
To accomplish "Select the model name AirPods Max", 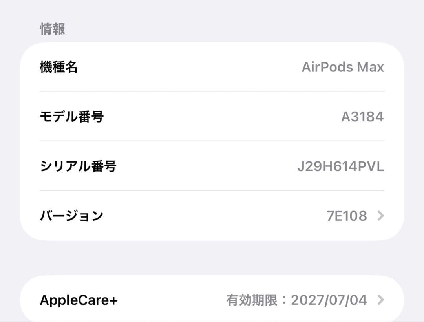I will pos(344,67).
